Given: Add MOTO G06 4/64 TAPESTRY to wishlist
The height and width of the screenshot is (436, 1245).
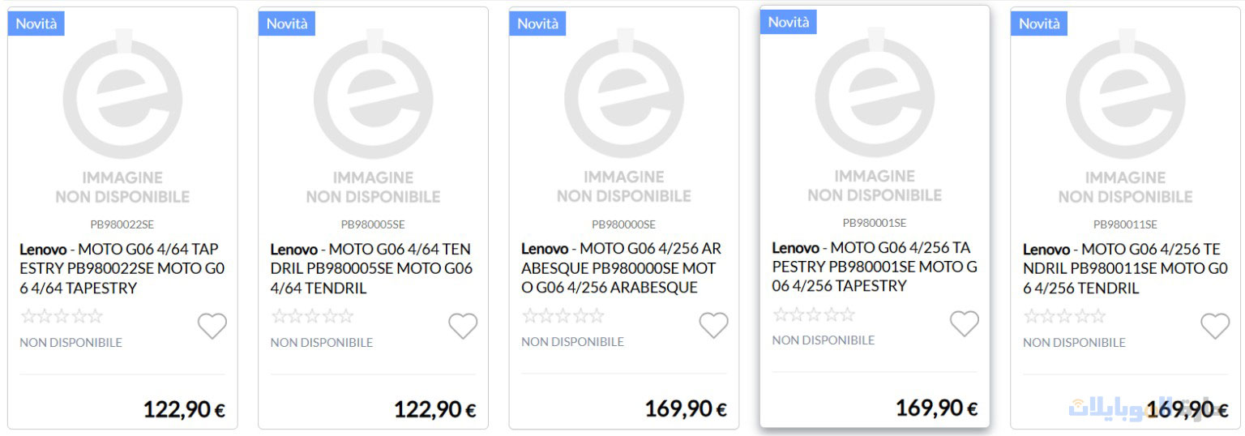Looking at the screenshot, I should [x=212, y=327].
